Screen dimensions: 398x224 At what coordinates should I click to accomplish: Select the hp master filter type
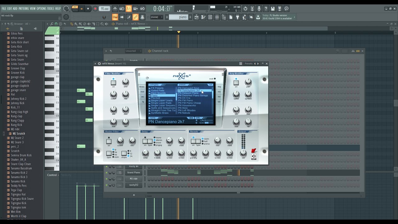point(115,152)
